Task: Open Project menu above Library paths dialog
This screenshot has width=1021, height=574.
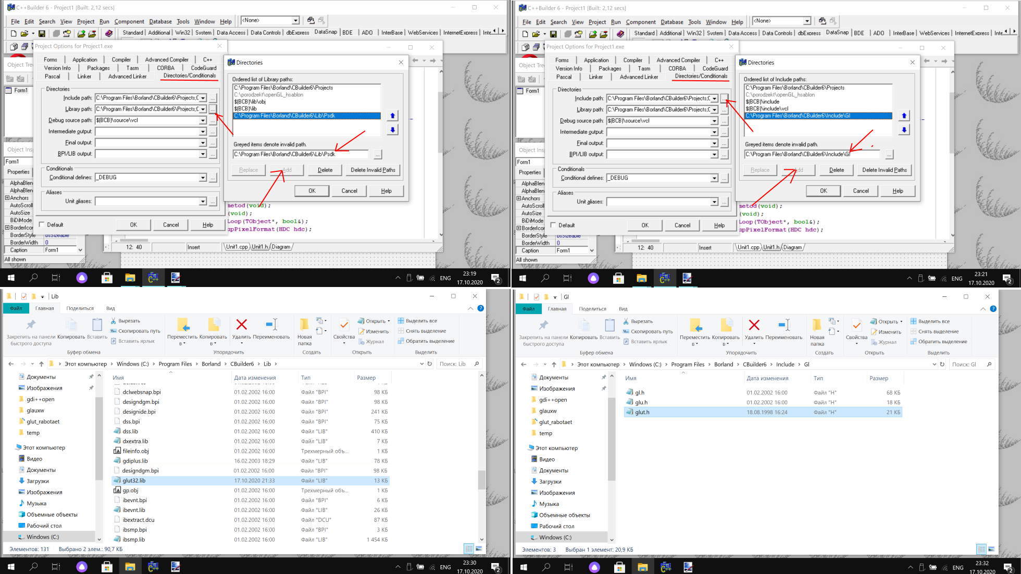Action: [x=85, y=21]
